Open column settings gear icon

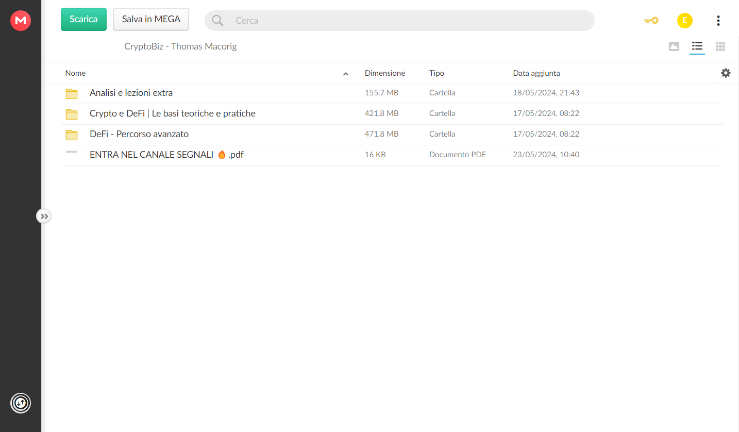pos(726,73)
